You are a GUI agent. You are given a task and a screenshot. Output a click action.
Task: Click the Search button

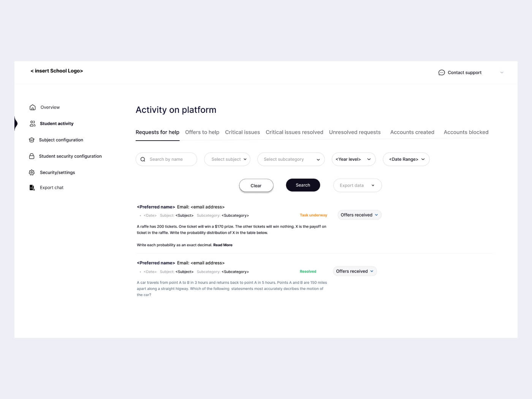point(303,185)
